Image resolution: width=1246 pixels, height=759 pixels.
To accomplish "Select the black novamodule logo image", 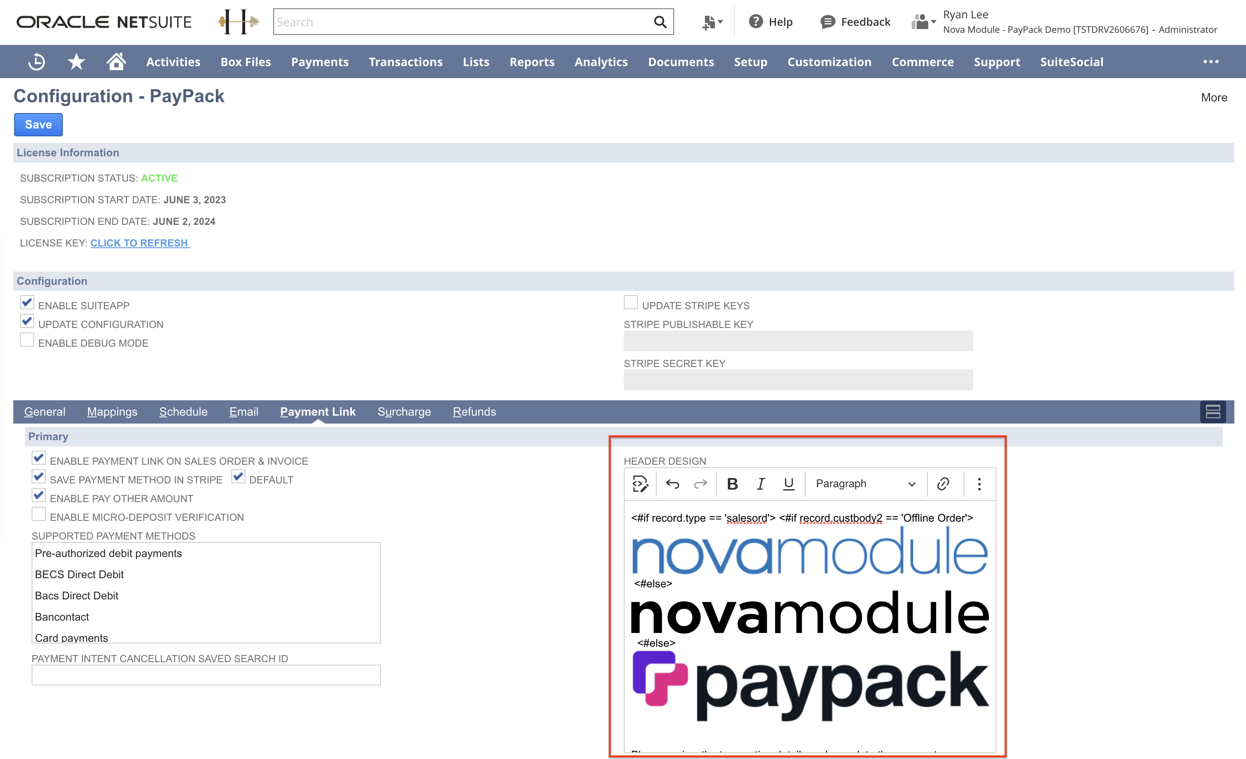I will 810,613.
